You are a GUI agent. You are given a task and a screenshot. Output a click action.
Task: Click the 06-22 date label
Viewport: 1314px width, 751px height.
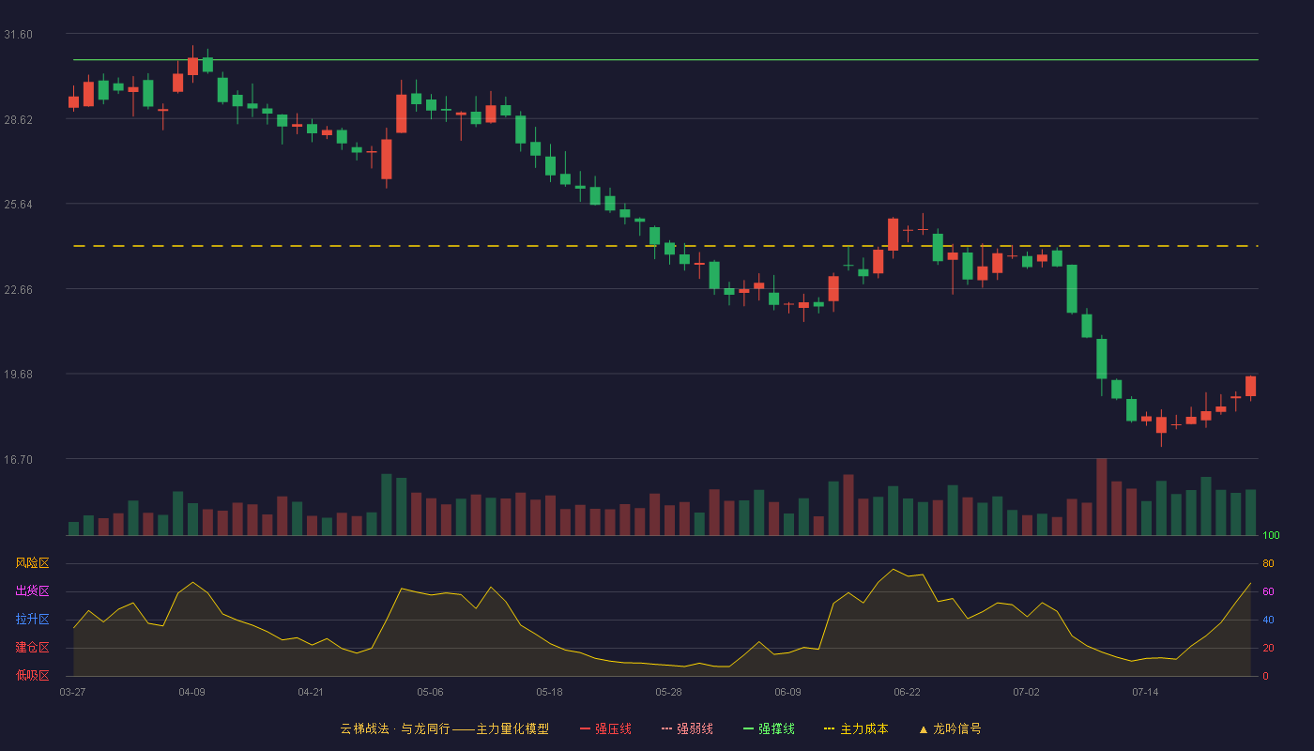[x=907, y=692]
